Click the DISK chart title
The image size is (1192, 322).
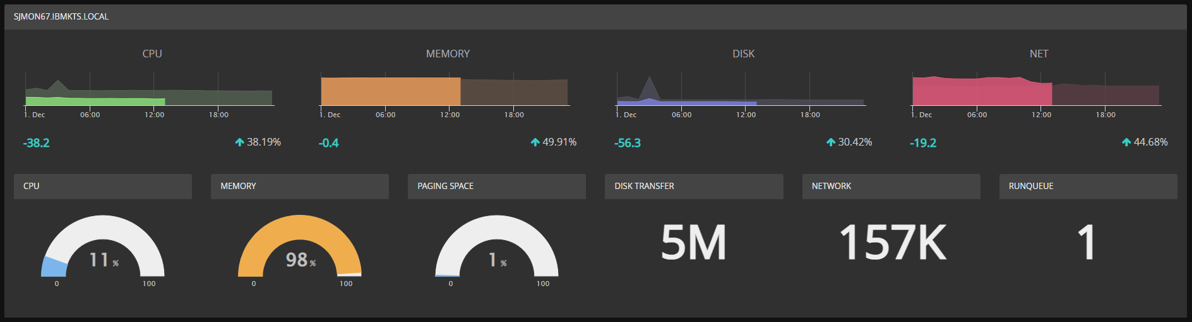click(x=744, y=54)
